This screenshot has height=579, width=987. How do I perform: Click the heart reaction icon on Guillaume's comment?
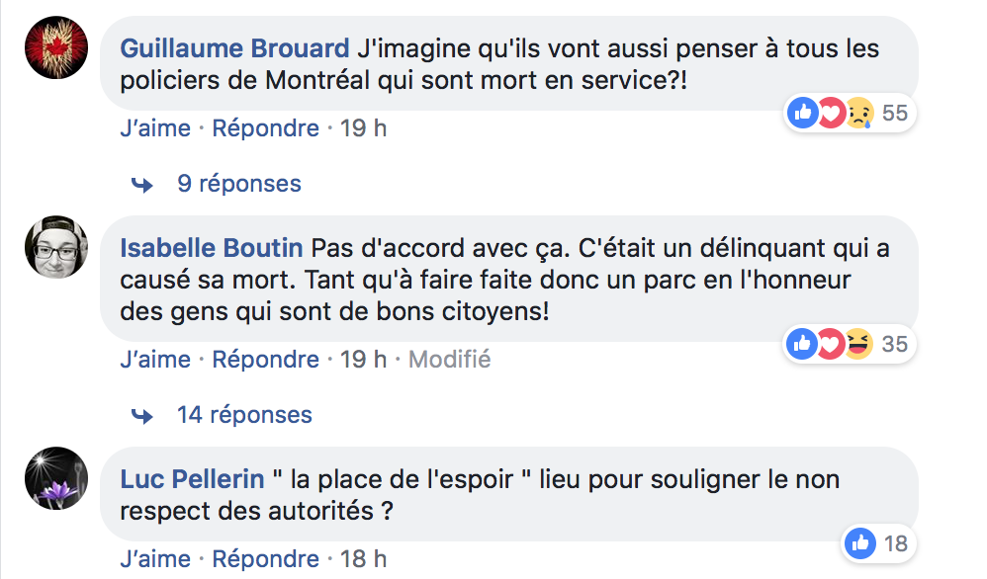pyautogui.click(x=831, y=114)
